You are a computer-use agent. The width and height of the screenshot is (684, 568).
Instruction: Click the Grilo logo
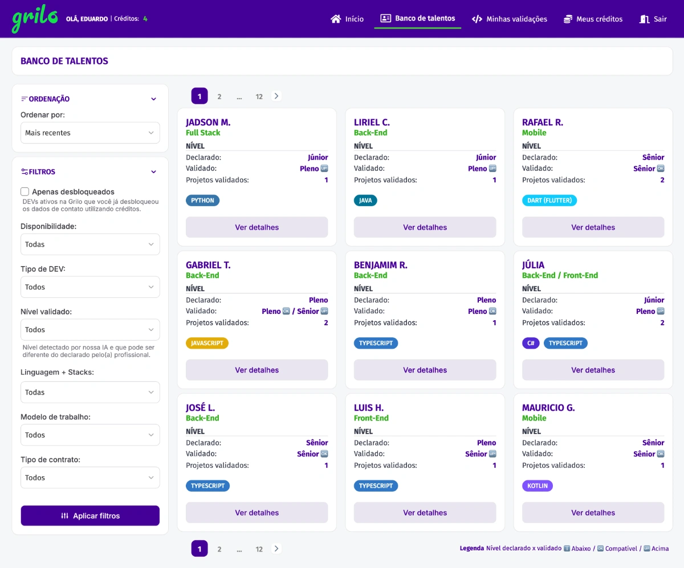pos(35,19)
